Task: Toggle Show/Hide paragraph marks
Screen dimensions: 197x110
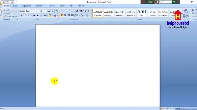Action: (89, 11)
